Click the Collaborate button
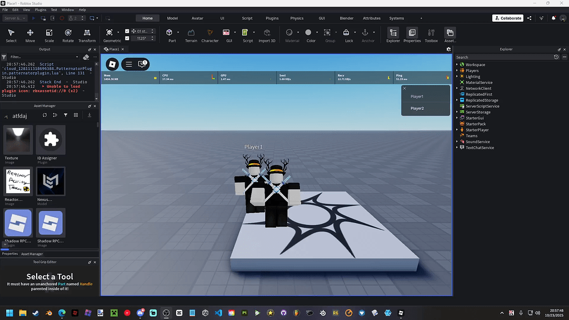Image resolution: width=569 pixels, height=320 pixels. click(507, 18)
